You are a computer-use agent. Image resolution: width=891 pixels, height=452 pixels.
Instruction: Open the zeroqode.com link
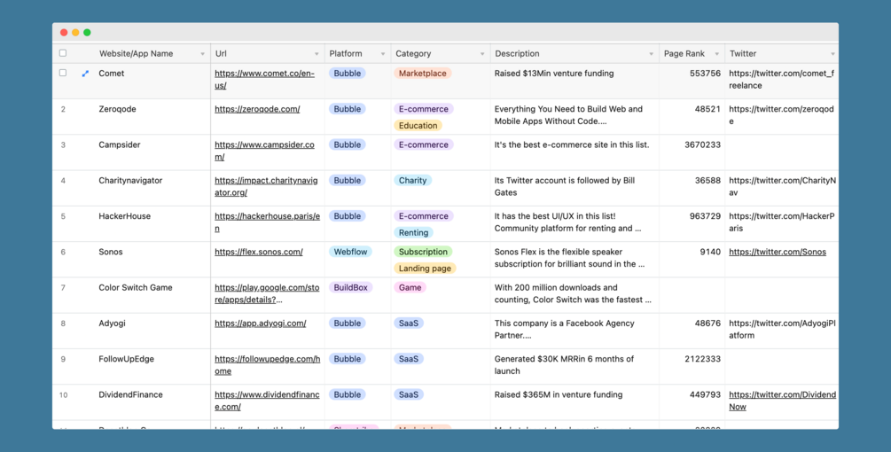[x=257, y=109]
